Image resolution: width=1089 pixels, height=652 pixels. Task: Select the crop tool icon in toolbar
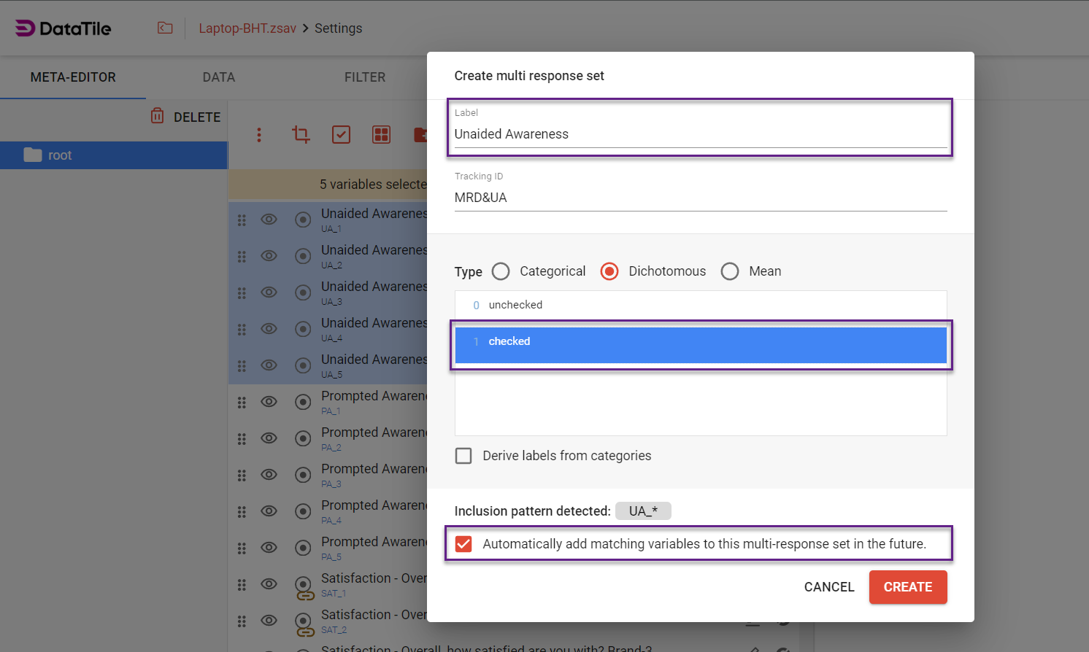click(x=301, y=134)
